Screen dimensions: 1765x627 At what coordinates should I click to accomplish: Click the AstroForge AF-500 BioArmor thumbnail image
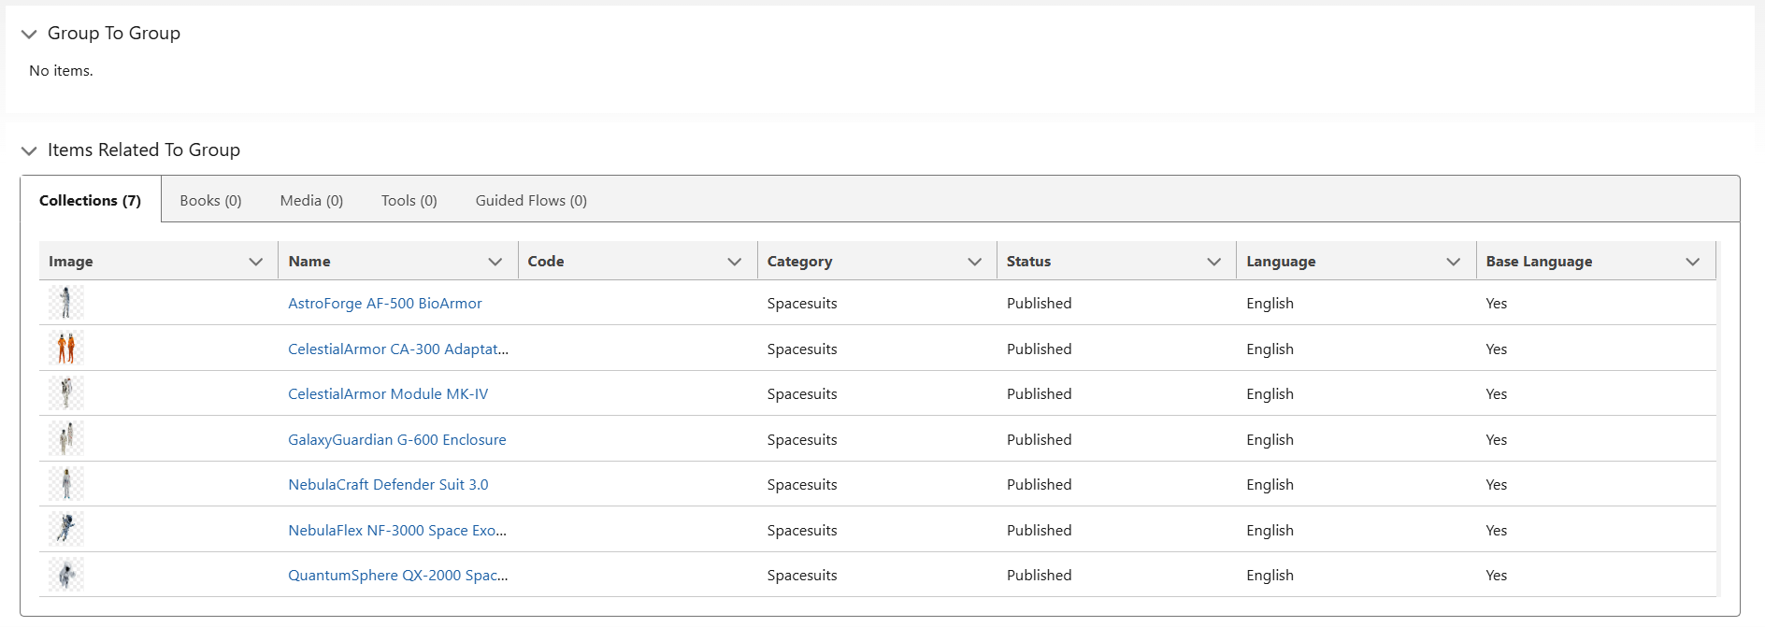pyautogui.click(x=65, y=303)
